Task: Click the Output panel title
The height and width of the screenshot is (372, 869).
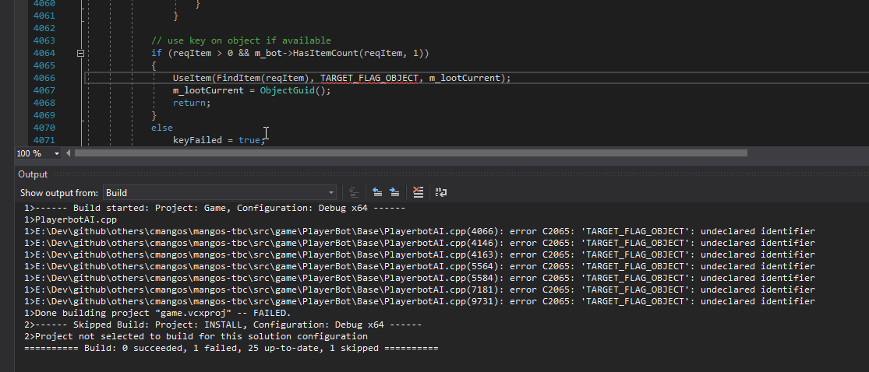Action: [33, 174]
